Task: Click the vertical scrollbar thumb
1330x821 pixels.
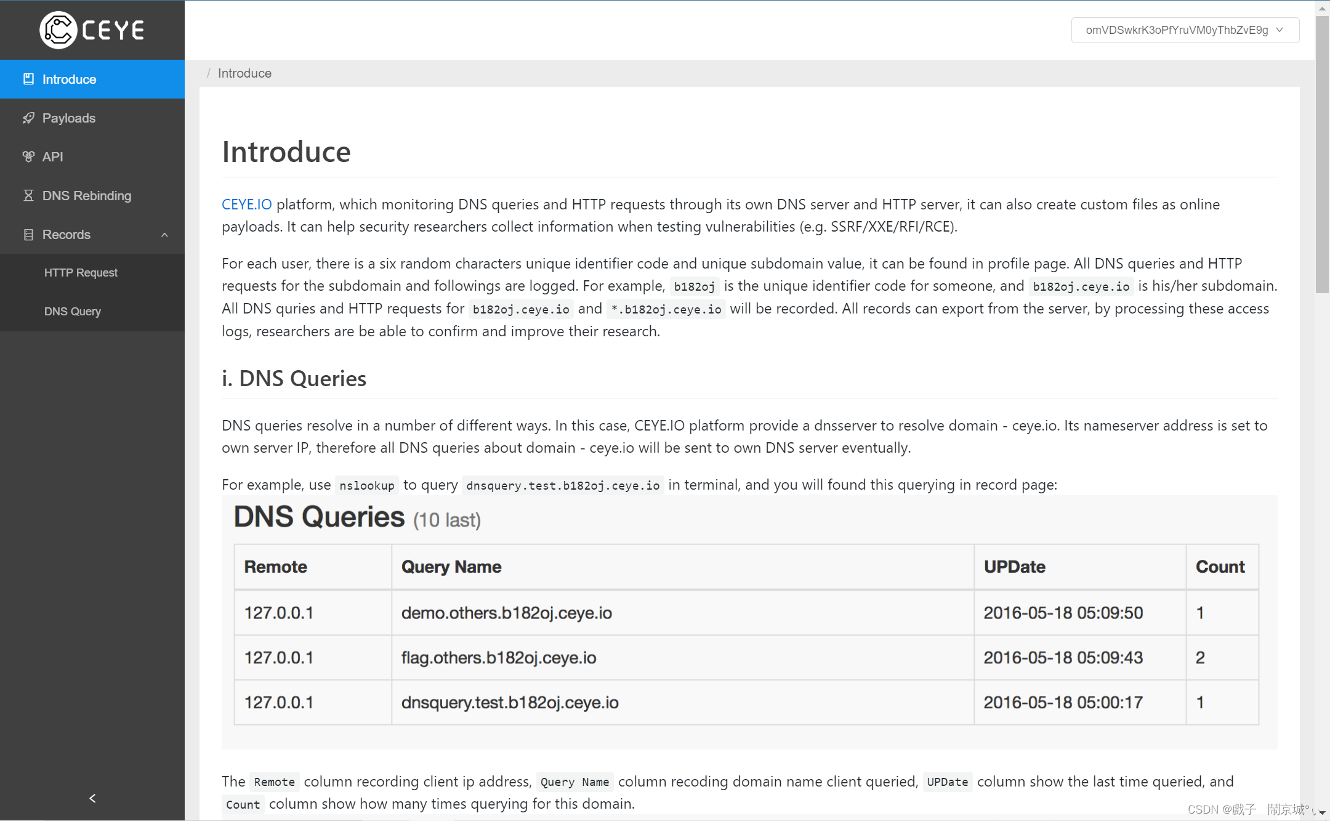Action: (x=1321, y=154)
